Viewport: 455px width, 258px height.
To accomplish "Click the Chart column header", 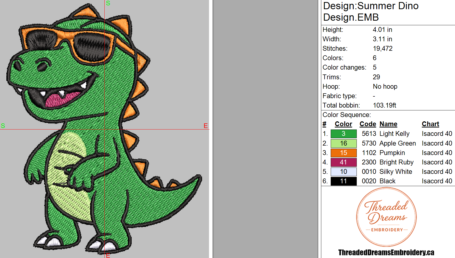I will click(430, 124).
